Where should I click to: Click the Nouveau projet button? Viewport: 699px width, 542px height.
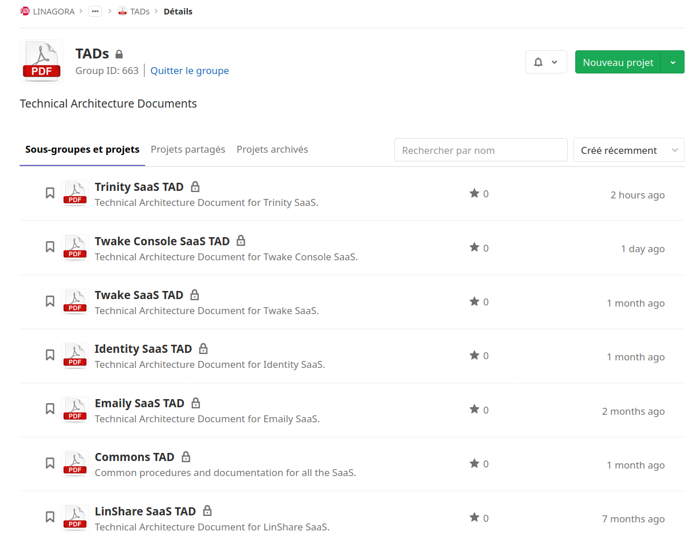(617, 62)
